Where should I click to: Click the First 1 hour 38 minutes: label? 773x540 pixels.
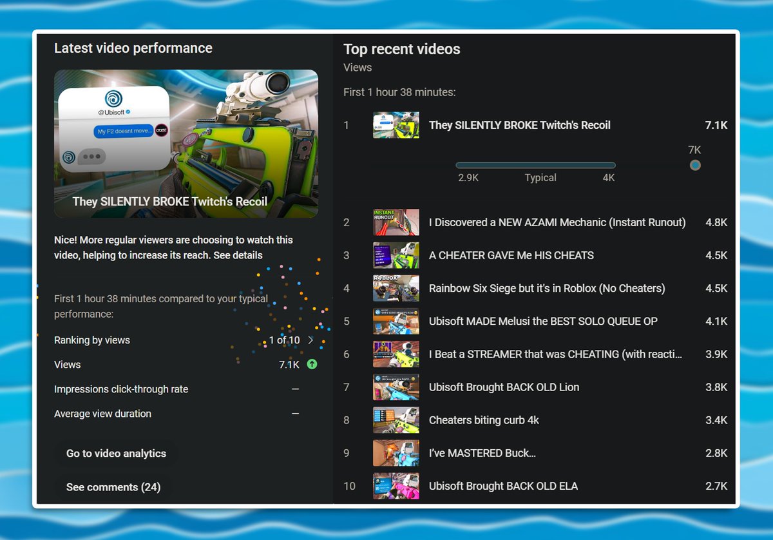399,92
